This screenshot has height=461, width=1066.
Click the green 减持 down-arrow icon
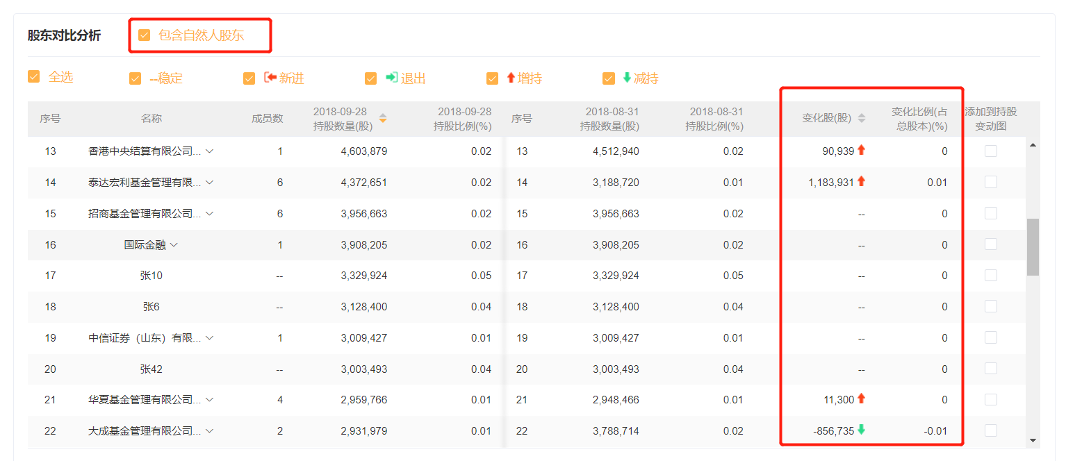point(627,78)
